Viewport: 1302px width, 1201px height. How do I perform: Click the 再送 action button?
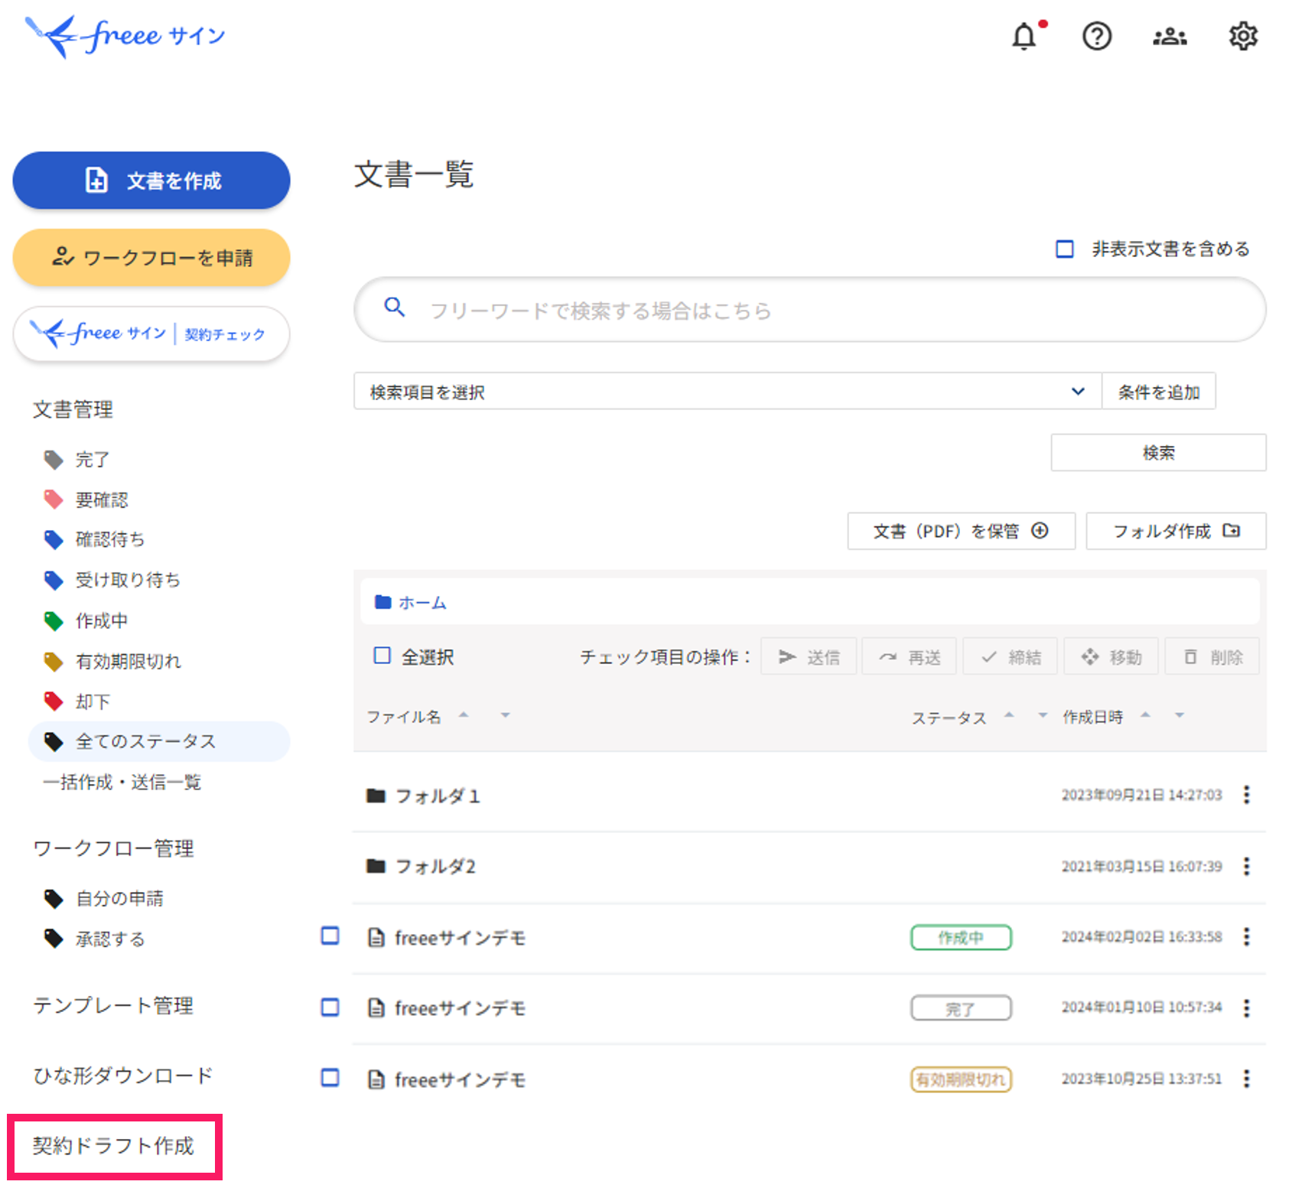(x=910, y=656)
